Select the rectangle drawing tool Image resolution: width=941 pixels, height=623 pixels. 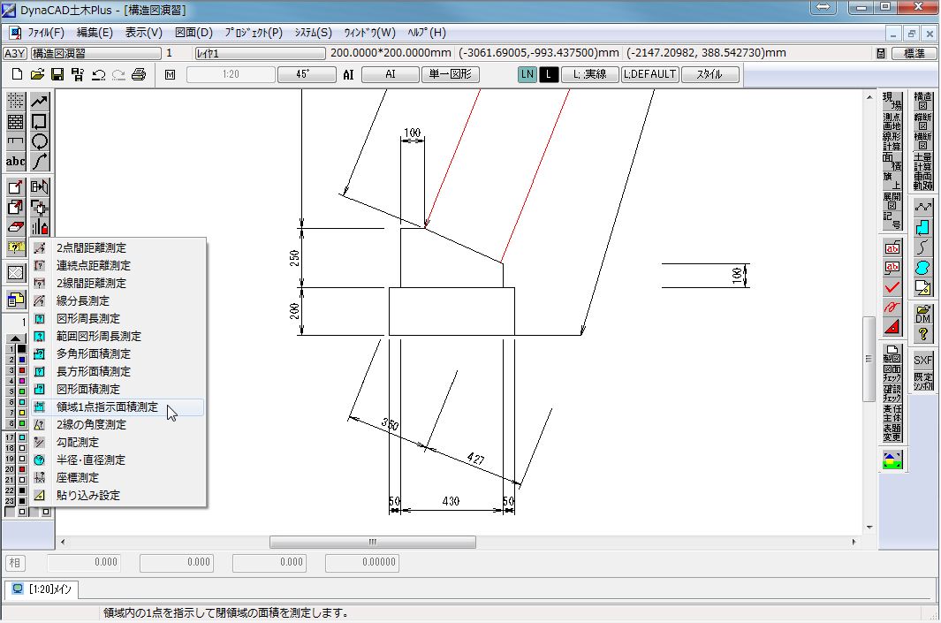click(x=40, y=122)
